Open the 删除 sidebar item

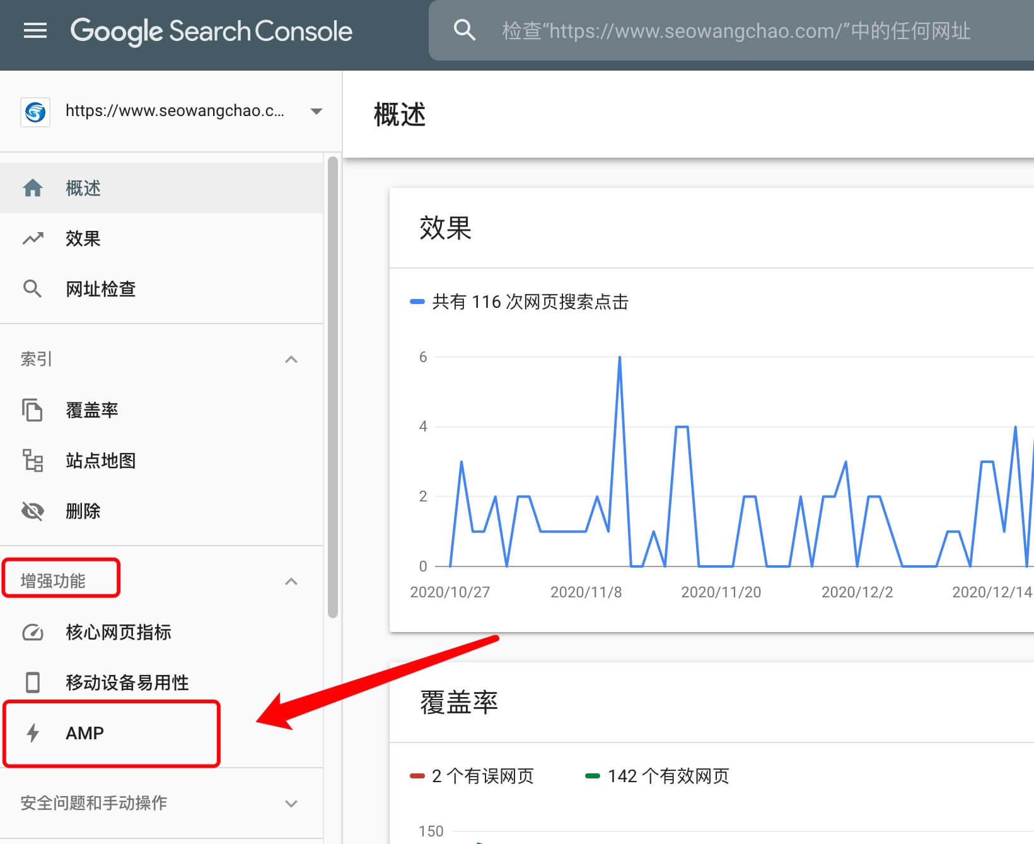coord(83,511)
